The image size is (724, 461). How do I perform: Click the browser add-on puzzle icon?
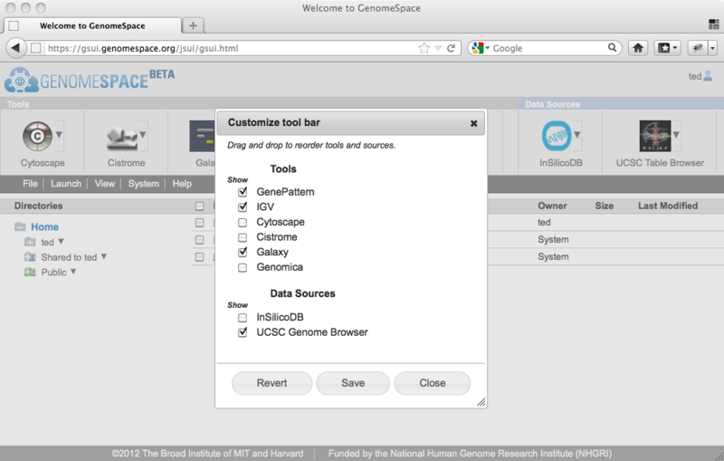point(698,48)
